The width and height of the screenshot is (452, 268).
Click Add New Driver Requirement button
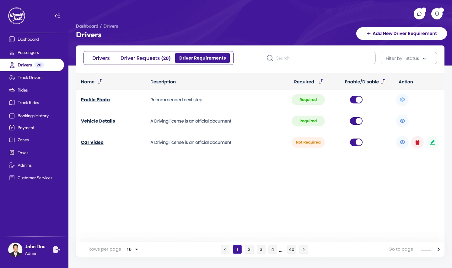(401, 34)
